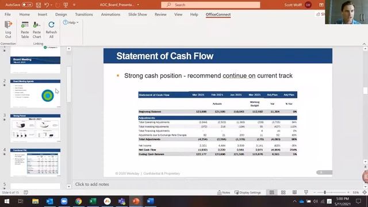Start Slide Show from status bar icon
Screen dimensions: 368x207
[x=306, y=193]
